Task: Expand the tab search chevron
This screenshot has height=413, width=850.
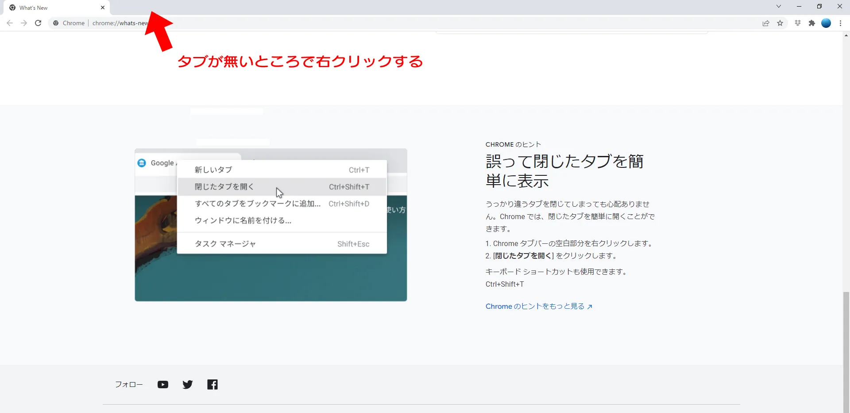Action: [779, 6]
